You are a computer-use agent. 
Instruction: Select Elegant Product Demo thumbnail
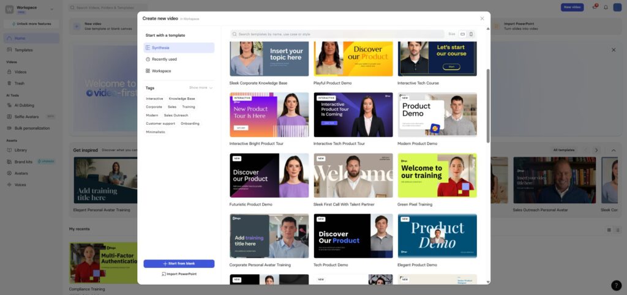(437, 236)
